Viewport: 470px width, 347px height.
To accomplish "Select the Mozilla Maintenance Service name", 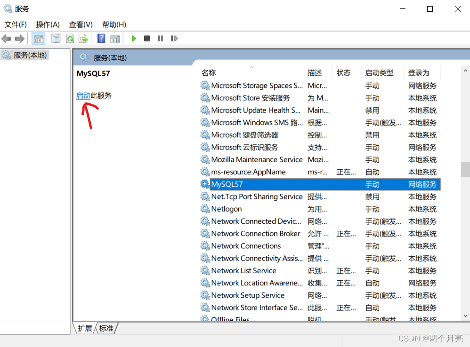I will [x=257, y=159].
